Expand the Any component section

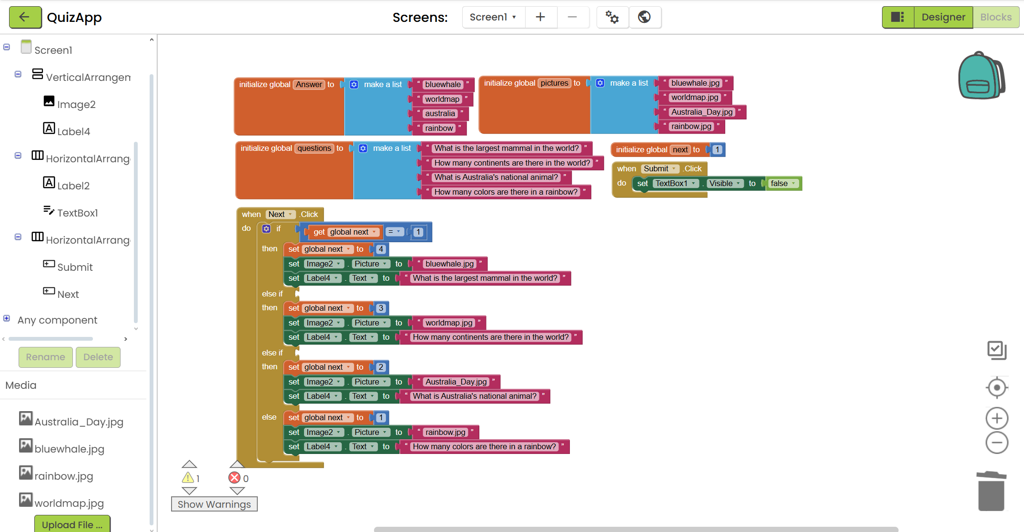pyautogui.click(x=7, y=318)
